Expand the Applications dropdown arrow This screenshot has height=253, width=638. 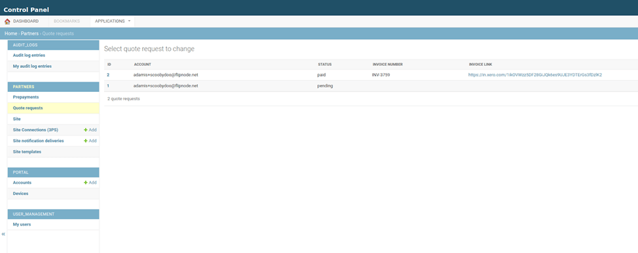(129, 21)
